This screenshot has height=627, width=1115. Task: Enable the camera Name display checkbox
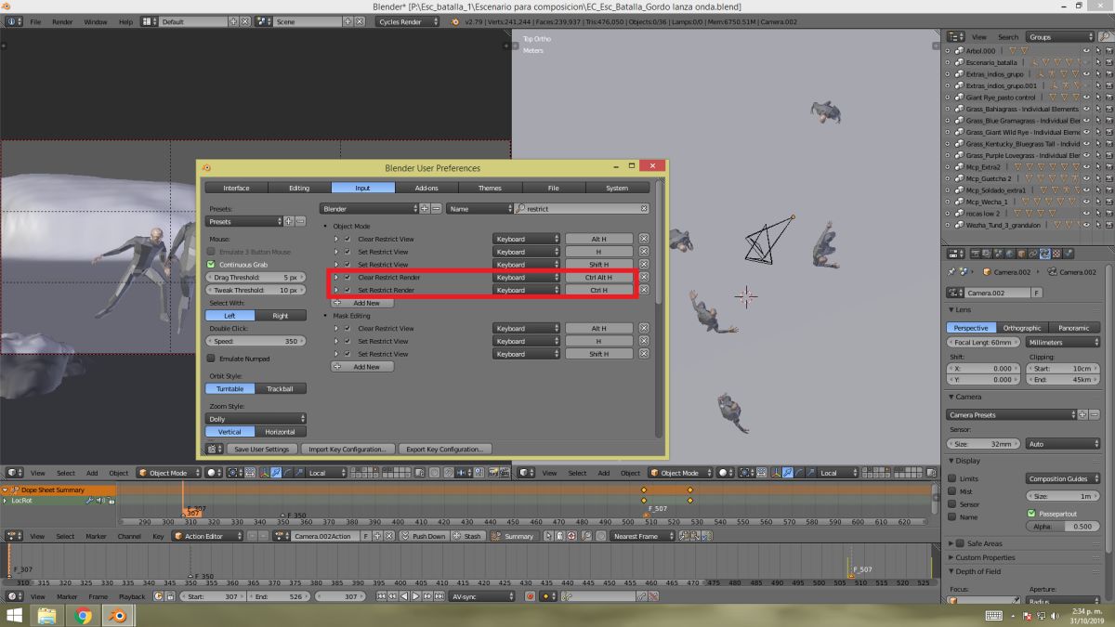952,516
